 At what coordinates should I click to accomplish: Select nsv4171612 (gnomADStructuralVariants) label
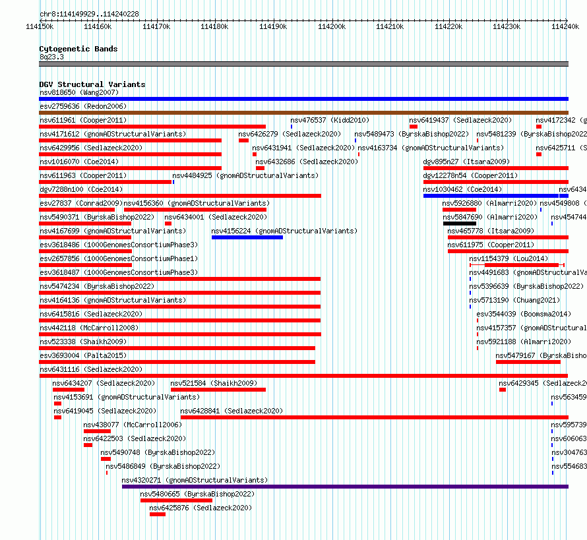pos(113,134)
